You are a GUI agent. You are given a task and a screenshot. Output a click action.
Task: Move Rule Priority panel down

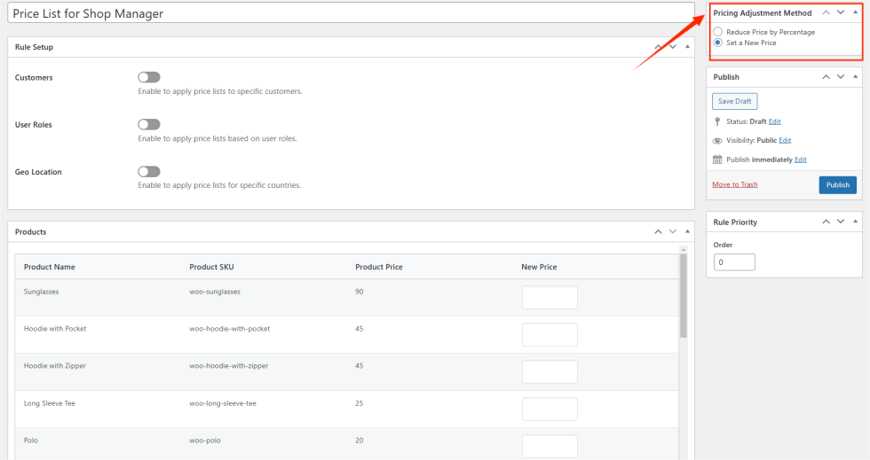[x=840, y=222]
